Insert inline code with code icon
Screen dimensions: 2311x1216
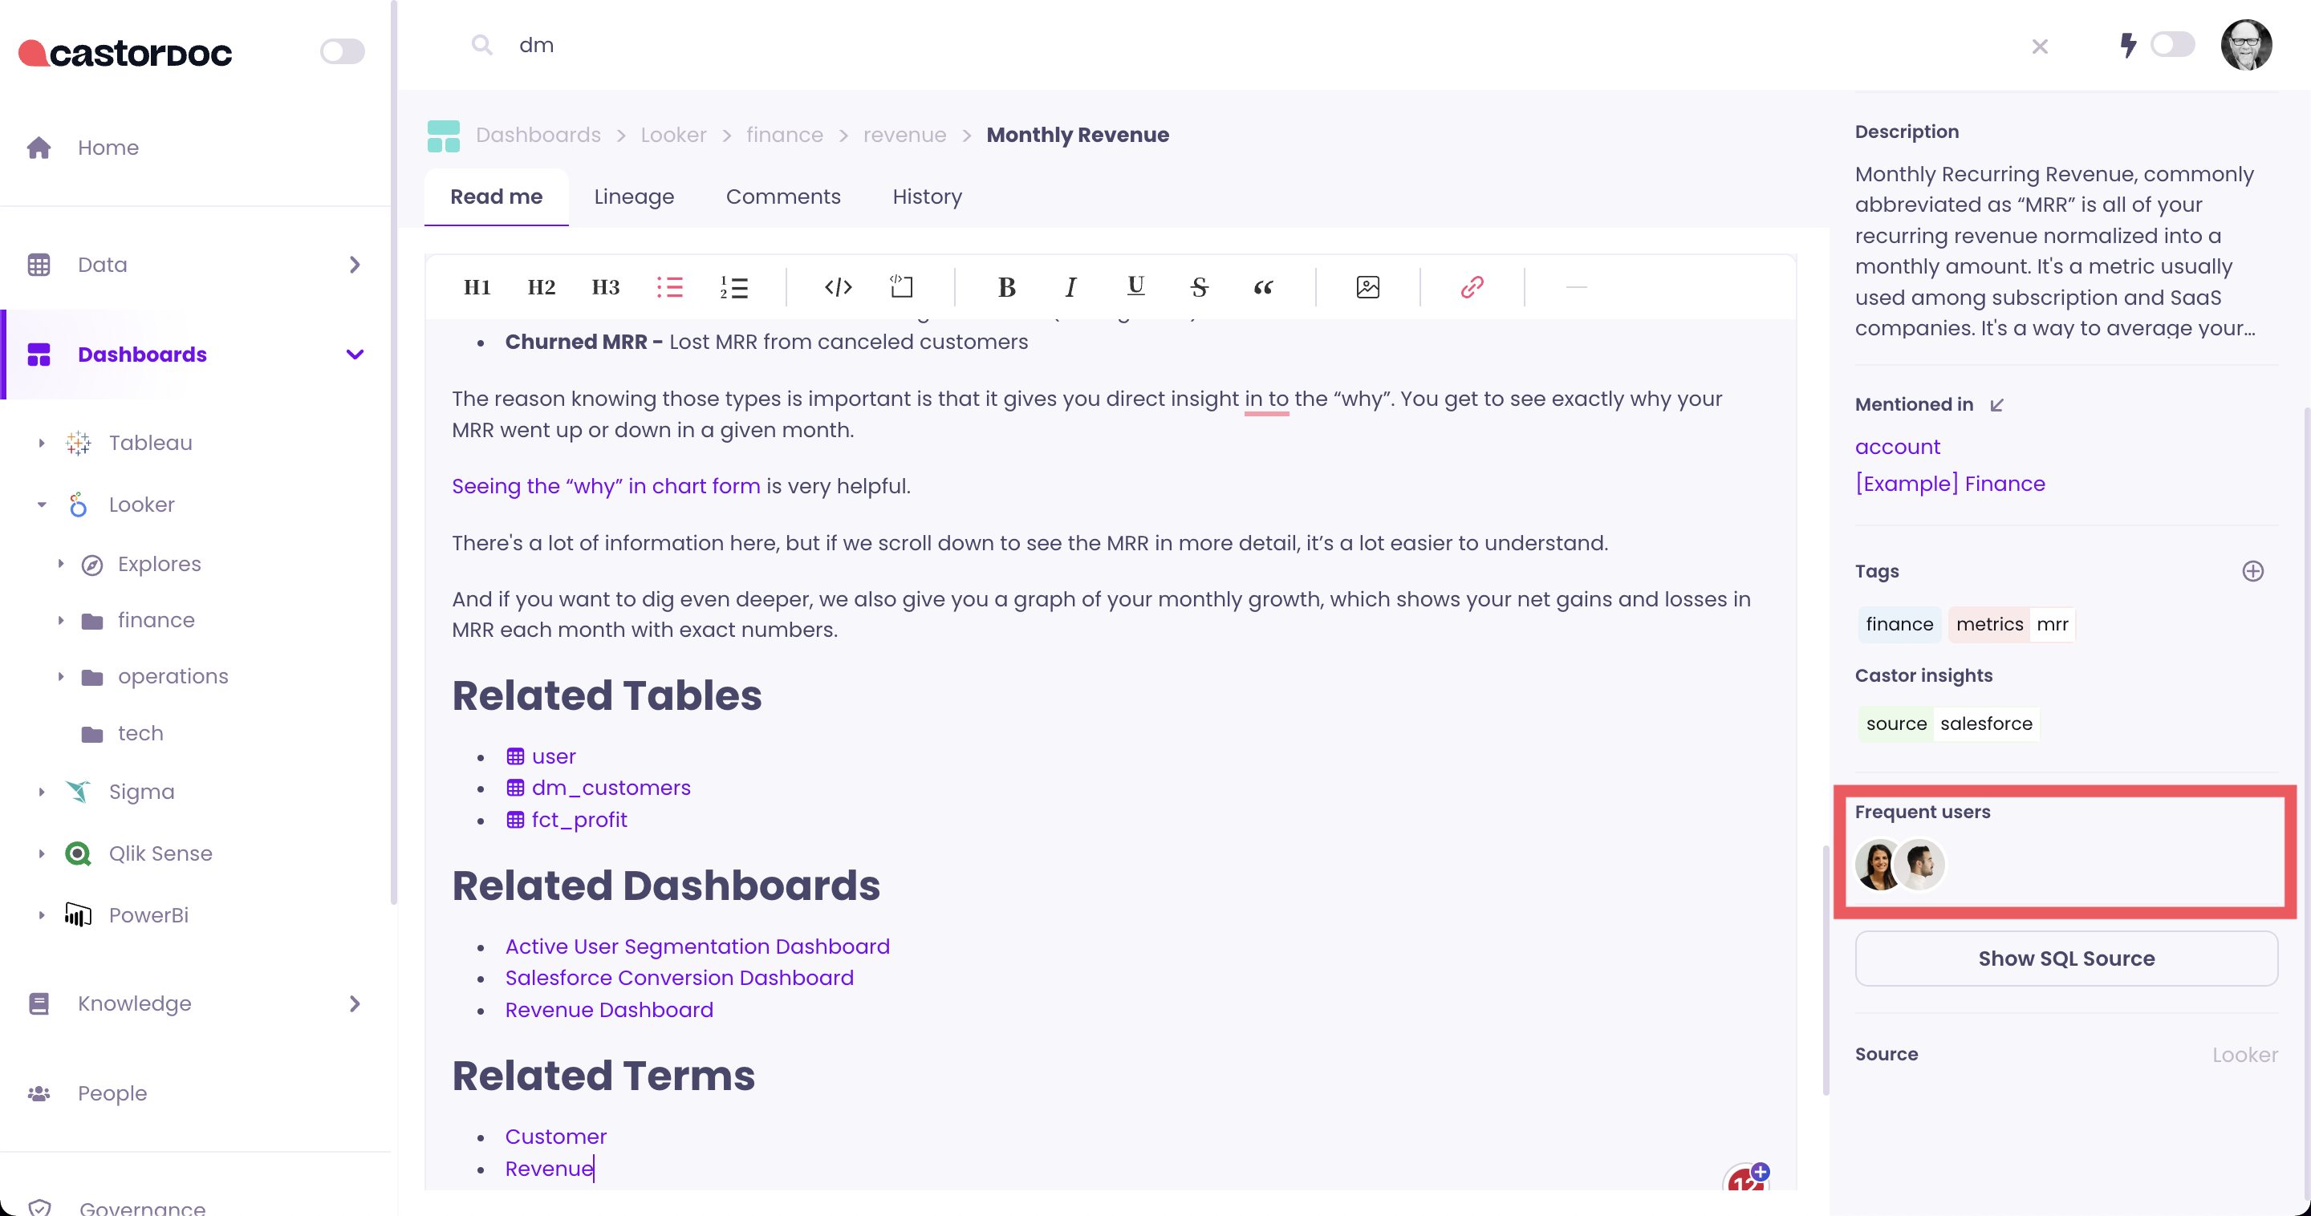[x=838, y=287]
